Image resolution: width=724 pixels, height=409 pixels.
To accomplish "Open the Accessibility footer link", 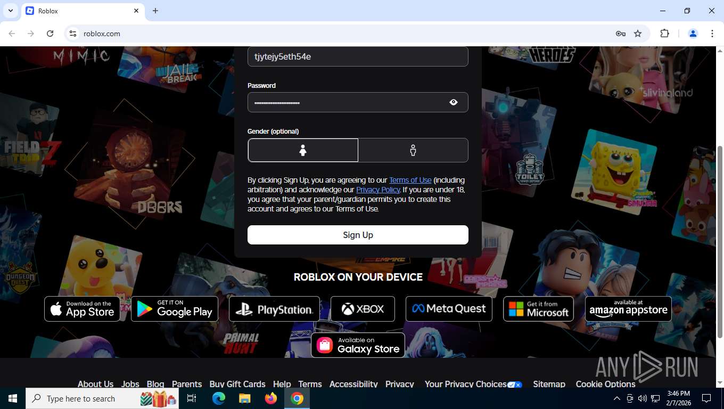I will click(x=353, y=383).
